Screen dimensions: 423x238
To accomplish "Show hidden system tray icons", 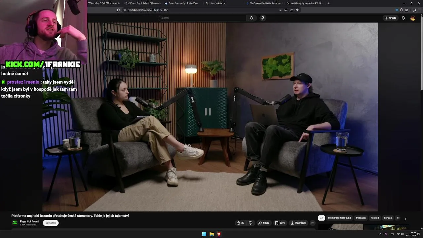I will (380, 234).
